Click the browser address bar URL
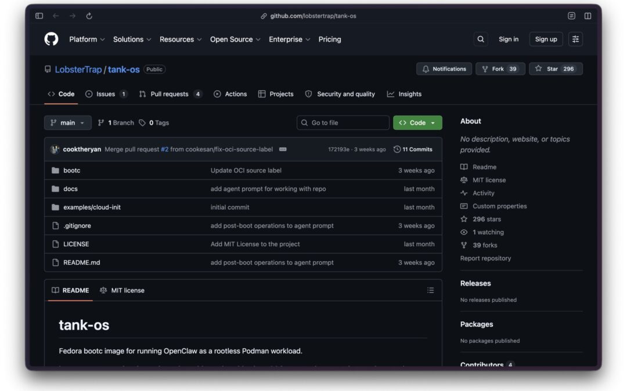This screenshot has height=391, width=627. point(313,16)
